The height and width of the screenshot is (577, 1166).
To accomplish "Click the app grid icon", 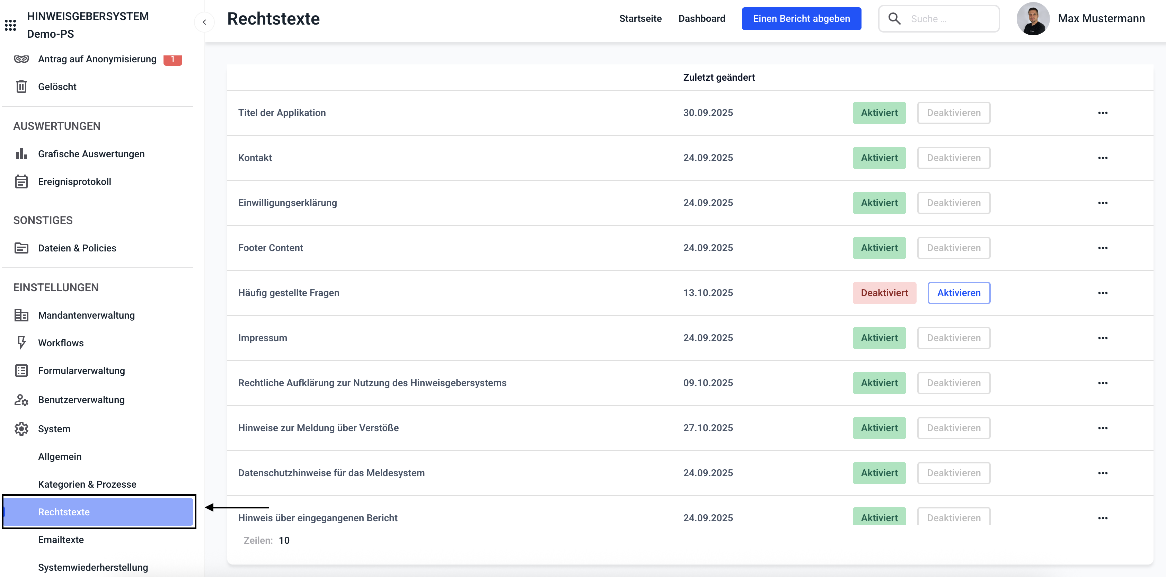I will coord(10,25).
